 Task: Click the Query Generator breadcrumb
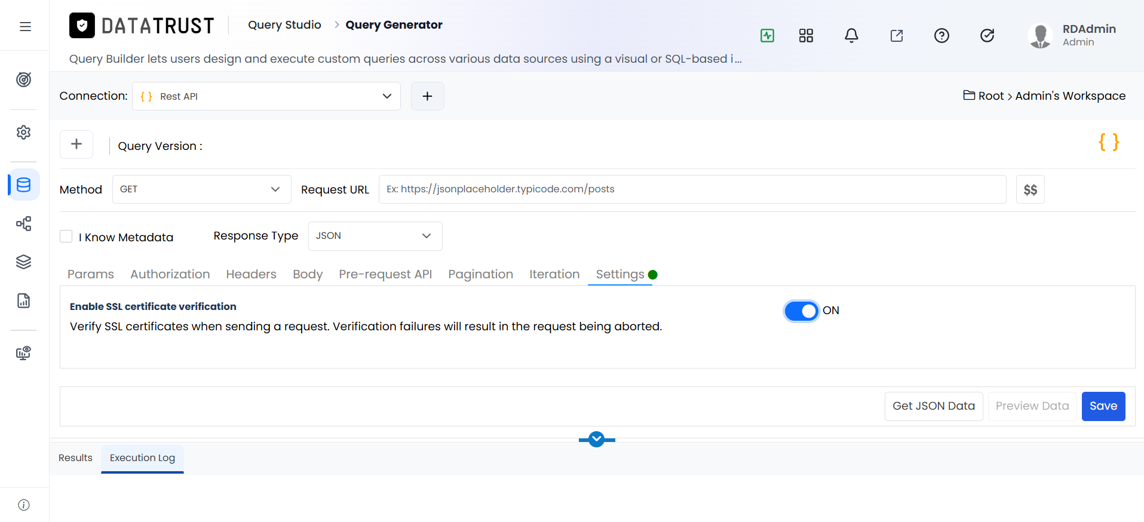coord(394,24)
